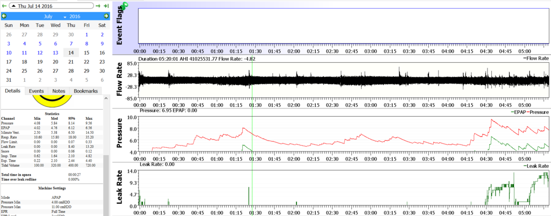The height and width of the screenshot is (216, 551).
Task: Open the Notes tab
Action: click(x=59, y=91)
